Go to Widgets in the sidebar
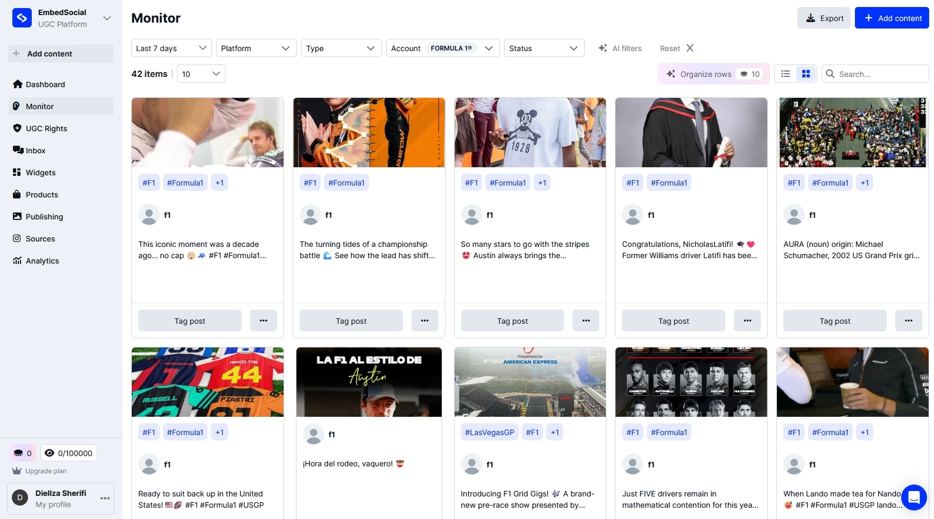934x519 pixels. pos(40,172)
